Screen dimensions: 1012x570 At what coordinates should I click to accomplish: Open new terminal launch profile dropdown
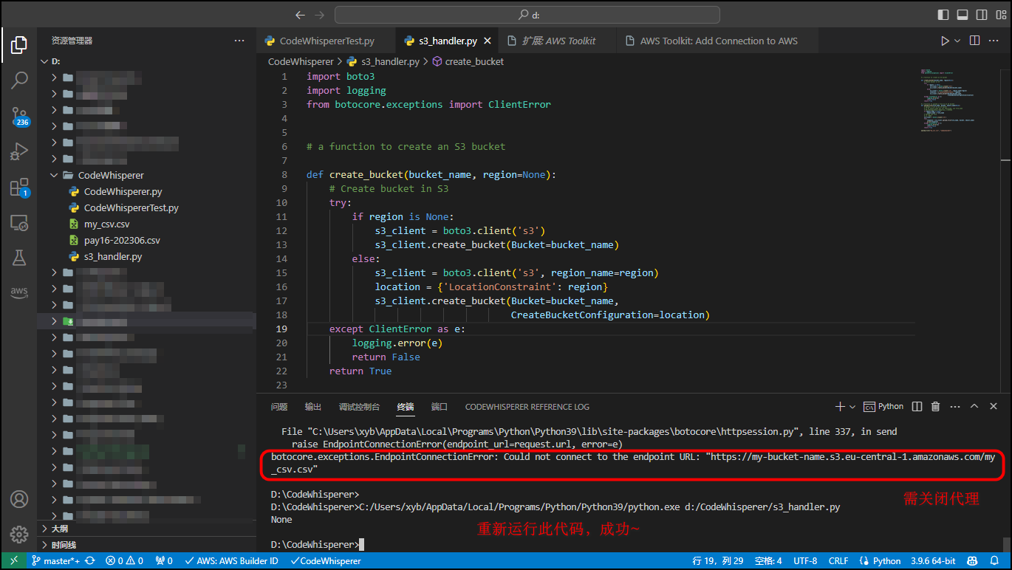click(x=852, y=407)
